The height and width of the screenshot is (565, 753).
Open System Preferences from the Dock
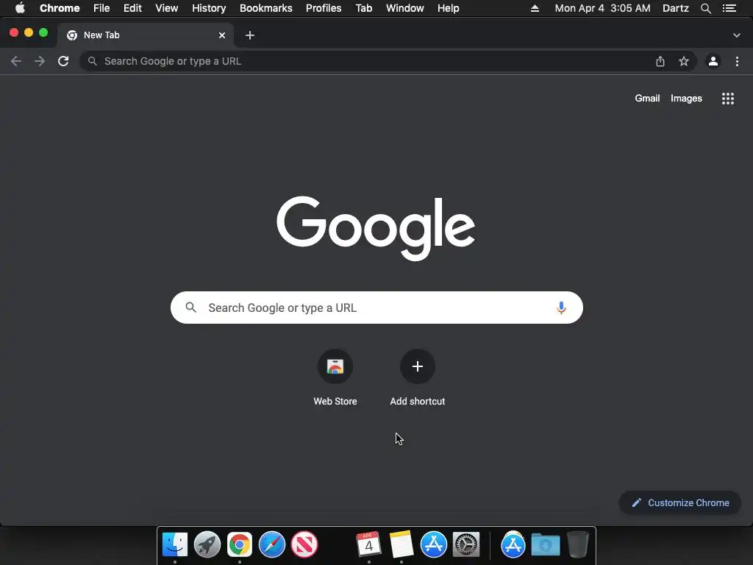(x=466, y=545)
